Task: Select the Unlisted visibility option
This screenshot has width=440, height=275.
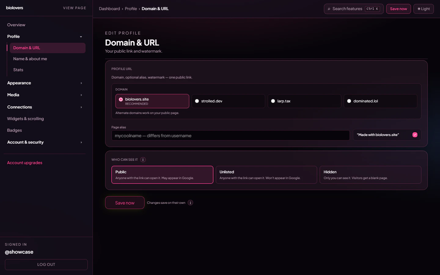Action: (266, 175)
